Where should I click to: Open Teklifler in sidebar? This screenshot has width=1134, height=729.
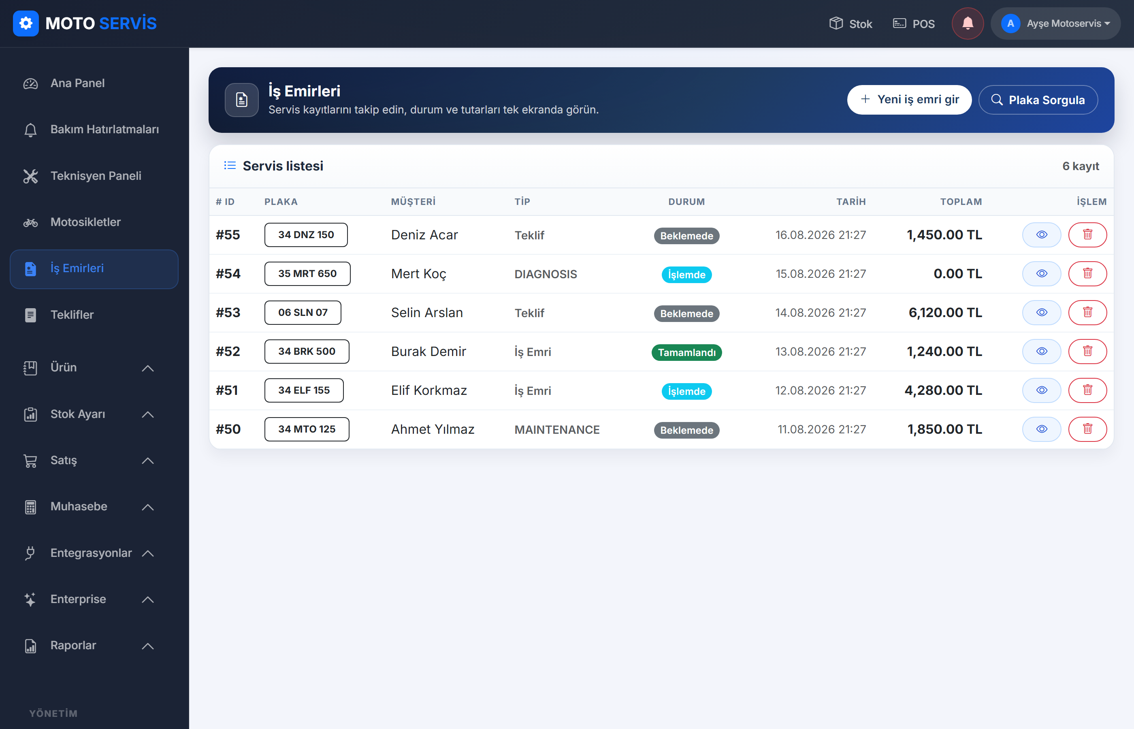click(x=94, y=315)
